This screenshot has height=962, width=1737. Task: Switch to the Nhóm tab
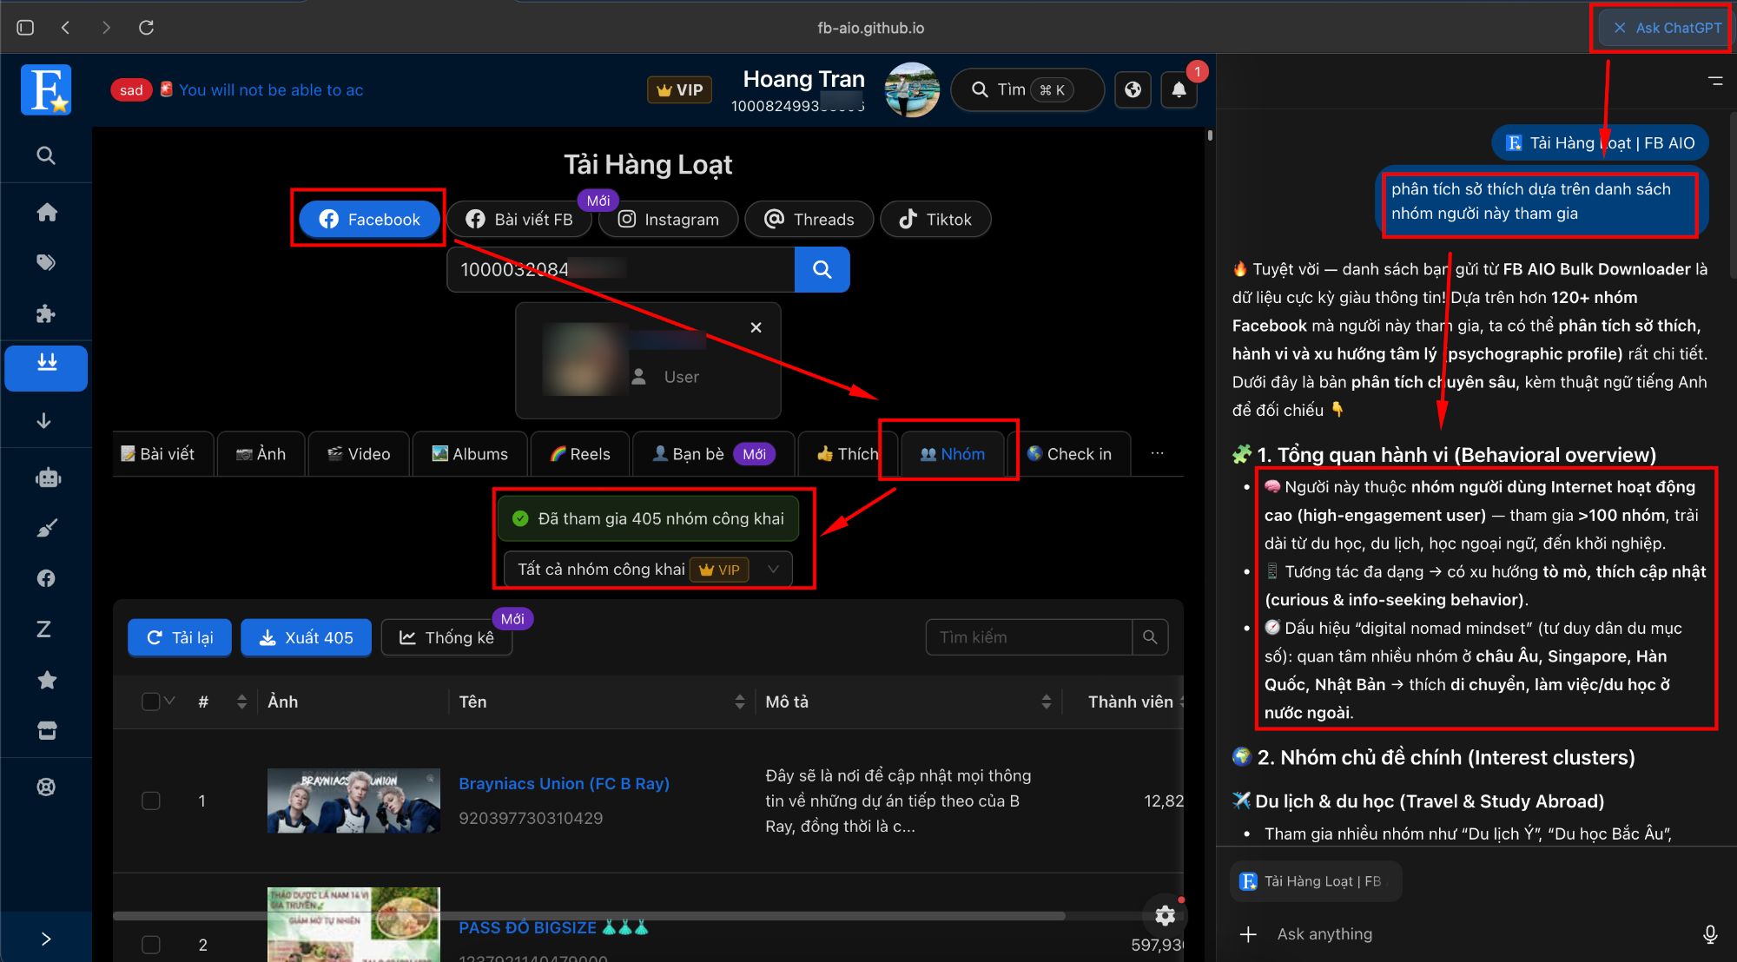point(952,454)
